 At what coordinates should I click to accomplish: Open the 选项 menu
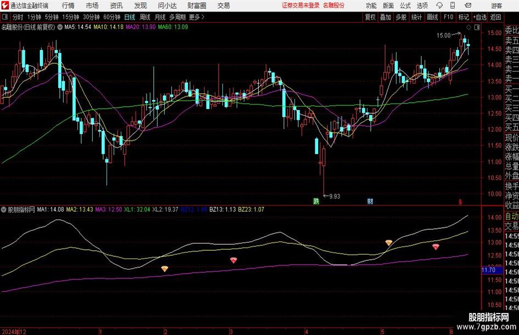point(422,6)
